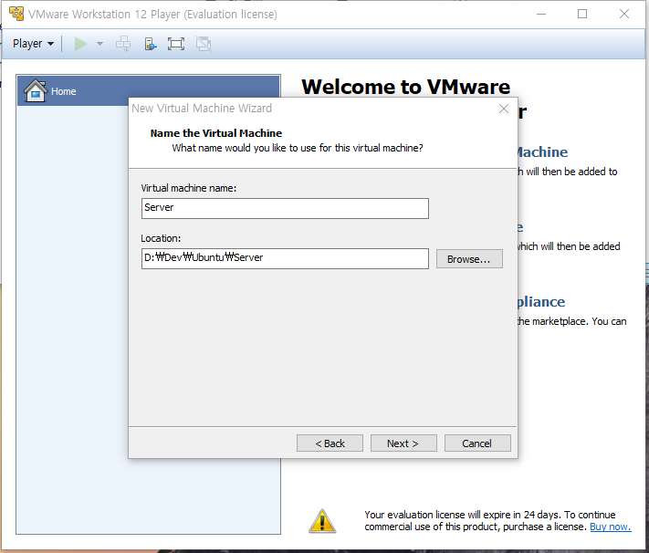Enter full screen mode icon
The width and height of the screenshot is (649, 553).
176,44
